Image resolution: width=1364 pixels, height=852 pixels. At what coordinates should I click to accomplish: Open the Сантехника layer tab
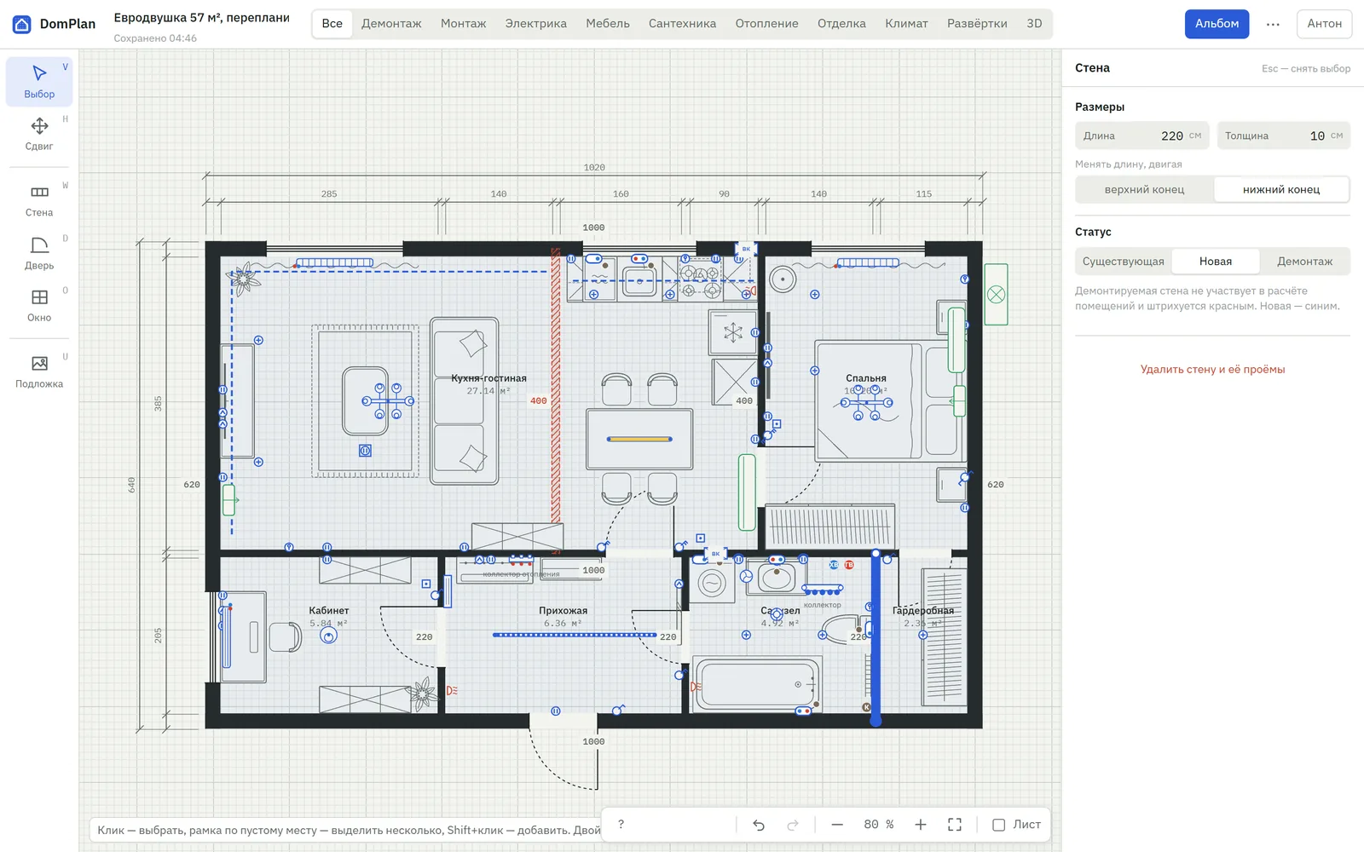(x=682, y=24)
